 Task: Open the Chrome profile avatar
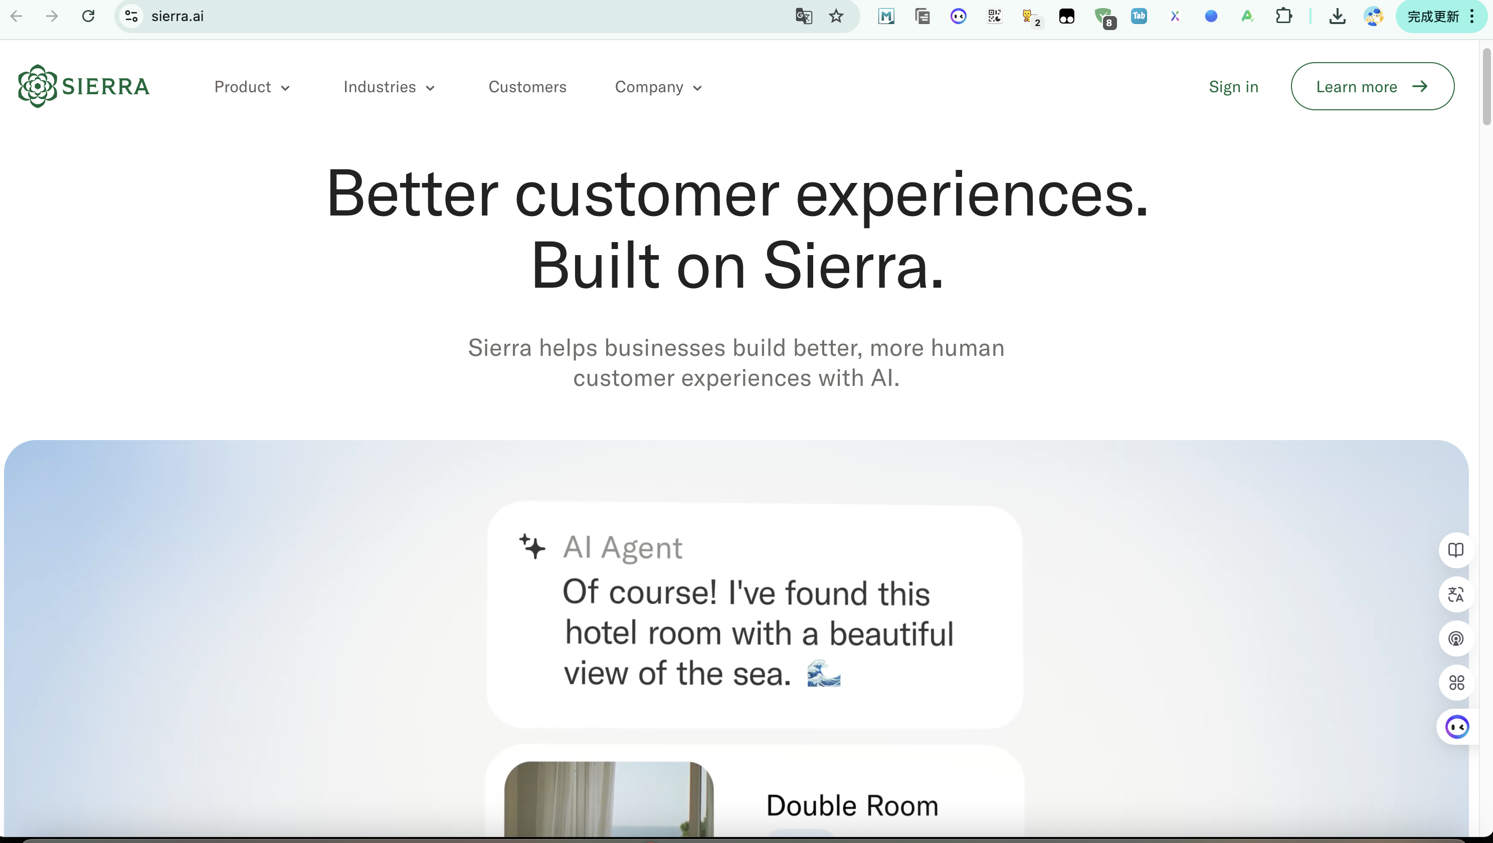[x=1374, y=16]
